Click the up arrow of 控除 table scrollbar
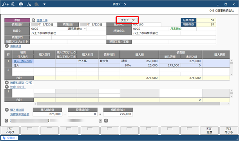The height and width of the screenshot is (141, 239). [x=232, y=91]
